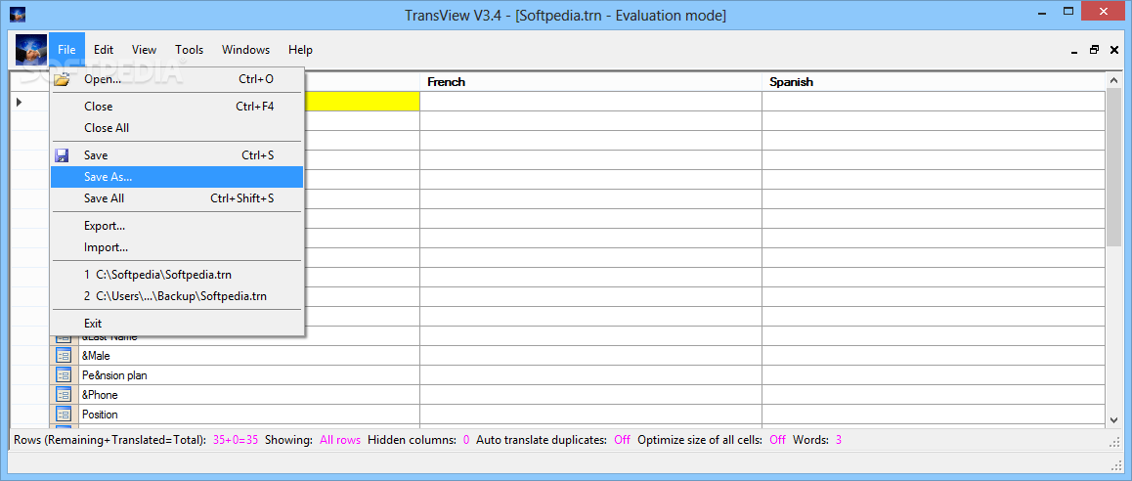
Task: Click the Spanish cell in &Phone row
Action: [x=933, y=395]
